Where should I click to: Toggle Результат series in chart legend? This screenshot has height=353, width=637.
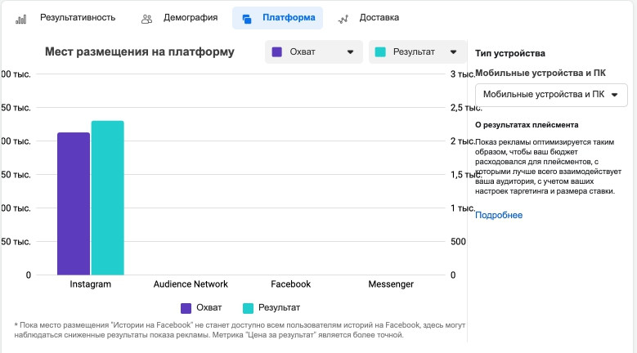click(271, 308)
